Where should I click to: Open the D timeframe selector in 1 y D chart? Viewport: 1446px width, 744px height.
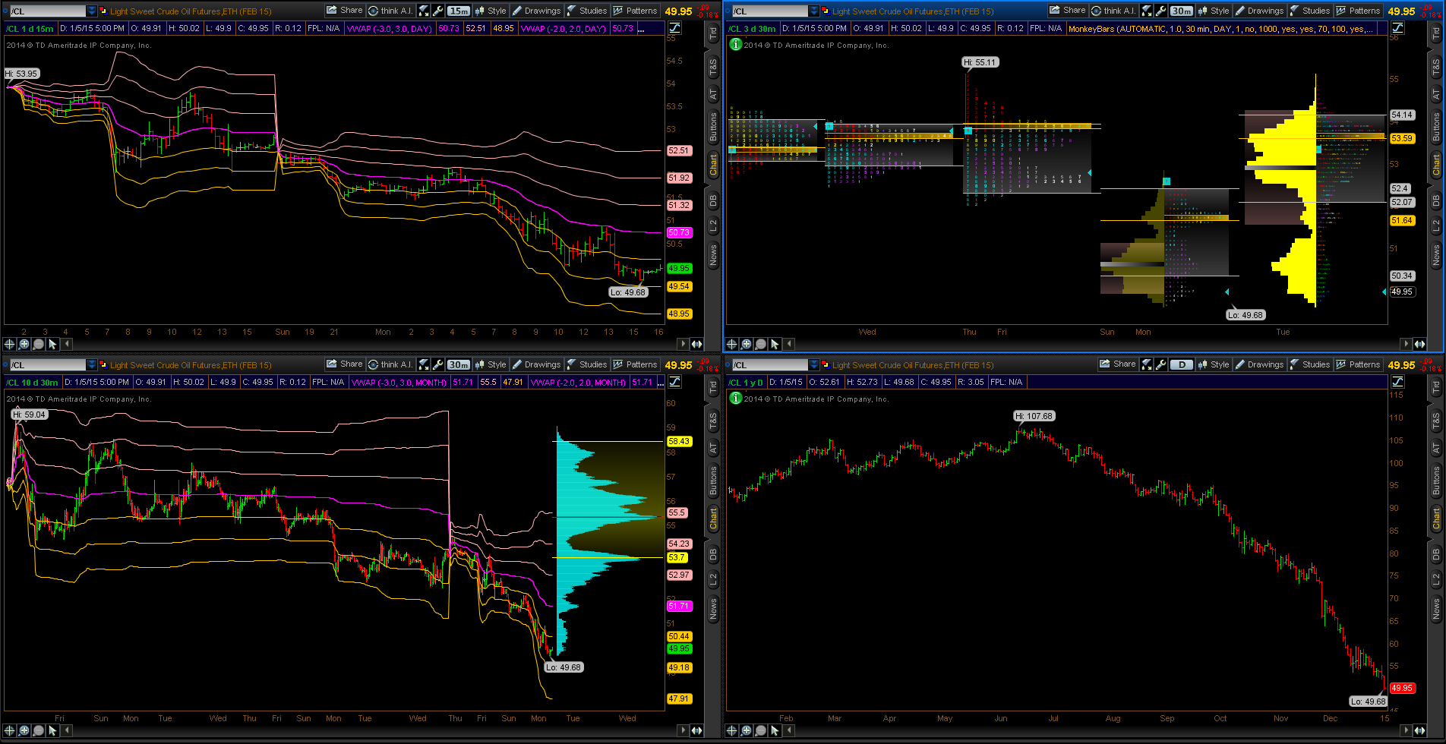point(1182,364)
